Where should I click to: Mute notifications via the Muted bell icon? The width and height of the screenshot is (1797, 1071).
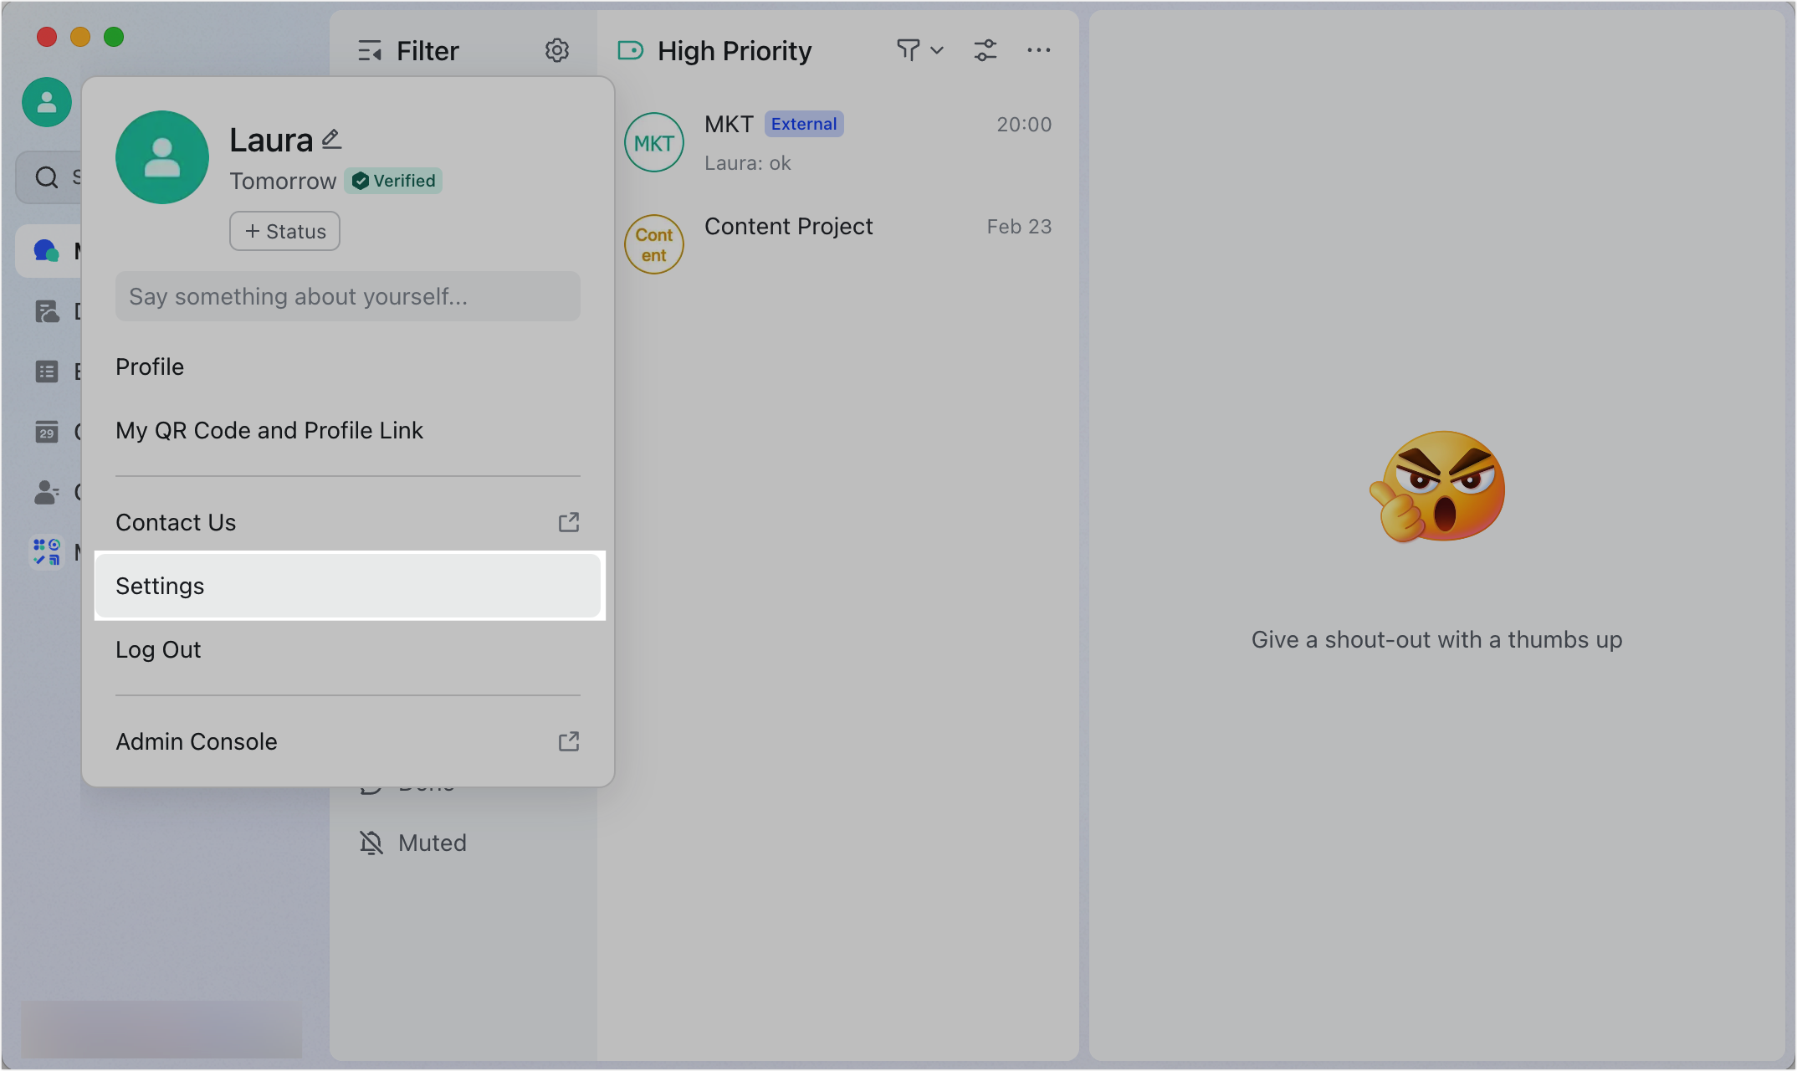pyautogui.click(x=371, y=843)
